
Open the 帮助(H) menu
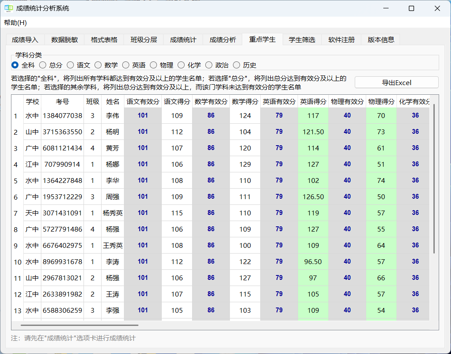coord(15,23)
